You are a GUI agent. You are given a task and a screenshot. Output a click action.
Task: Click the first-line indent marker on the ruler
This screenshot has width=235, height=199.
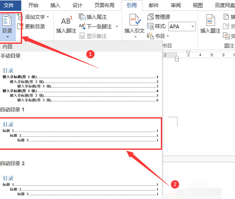click(x=188, y=53)
